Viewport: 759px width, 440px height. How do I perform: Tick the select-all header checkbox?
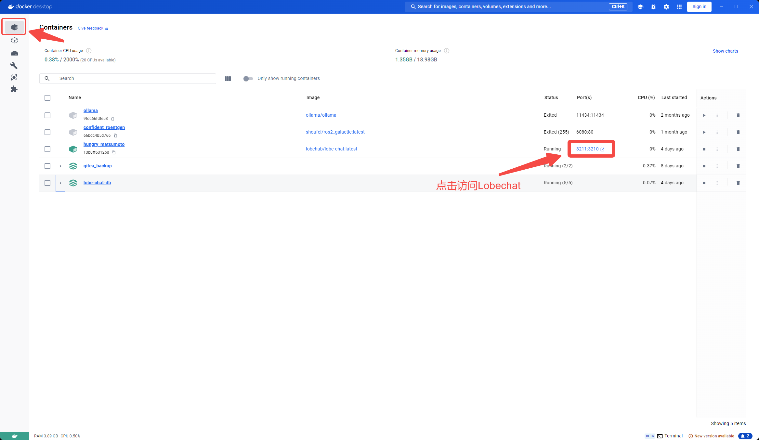tap(47, 98)
